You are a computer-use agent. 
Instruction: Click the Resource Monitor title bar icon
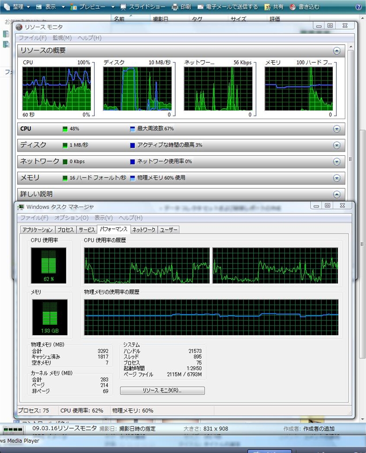[x=19, y=27]
